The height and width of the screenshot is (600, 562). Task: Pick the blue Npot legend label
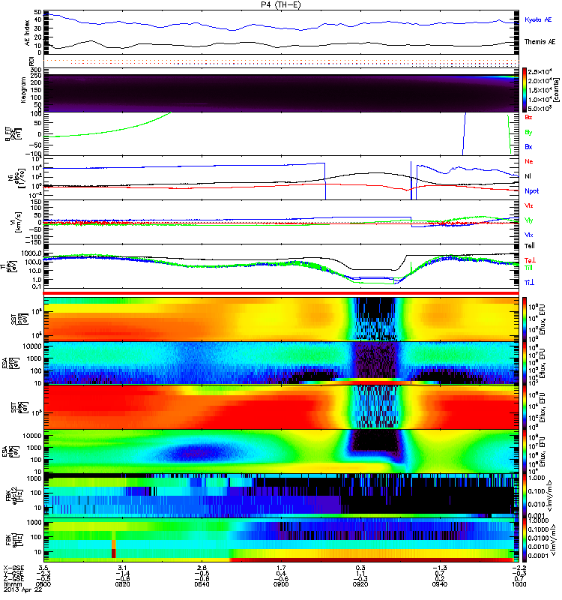point(531,191)
